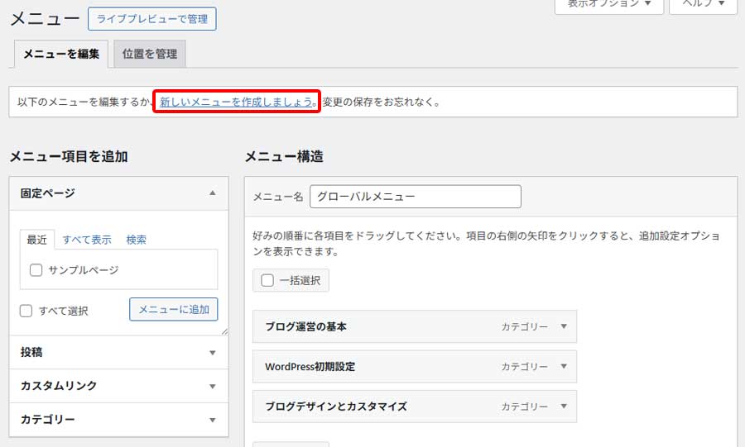Screen dimensions: 745x447
Task: Expand the 投稿 section
Action: pos(213,353)
